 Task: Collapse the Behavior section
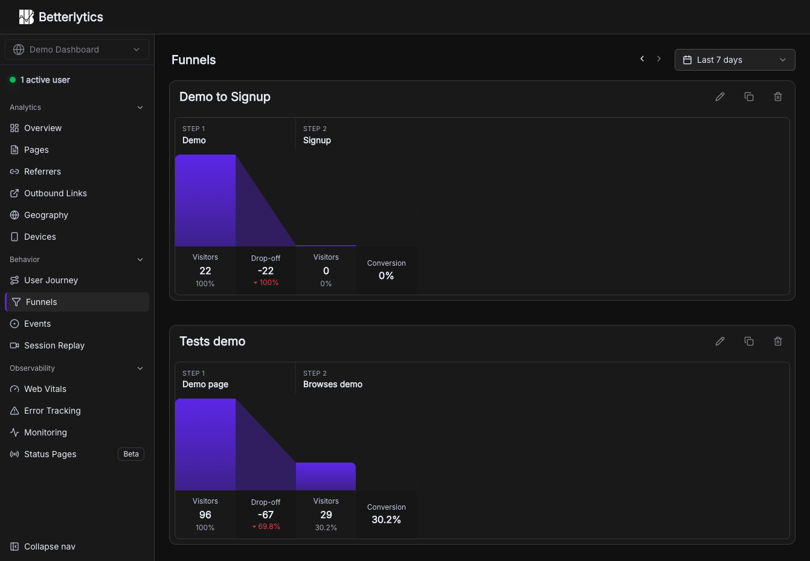coord(77,260)
